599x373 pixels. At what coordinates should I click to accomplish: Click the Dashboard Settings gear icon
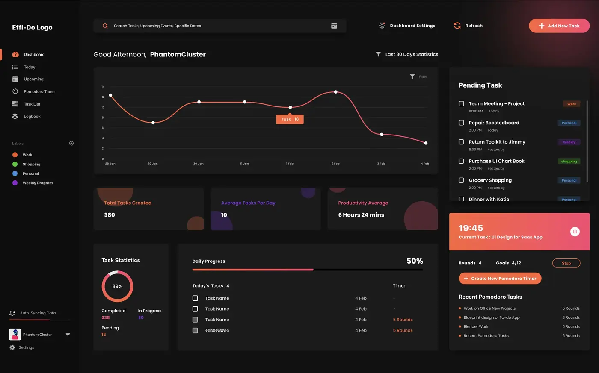(382, 26)
